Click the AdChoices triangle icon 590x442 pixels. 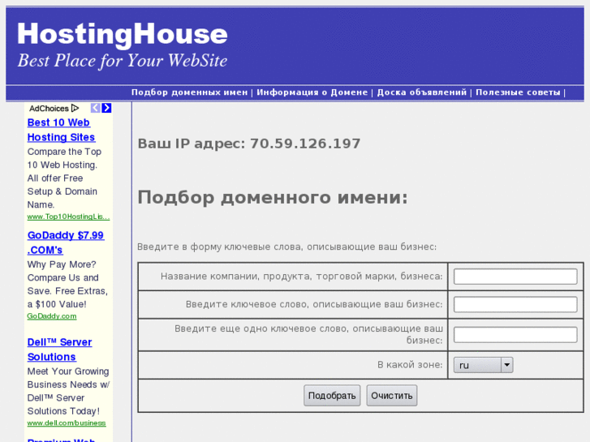coord(75,109)
